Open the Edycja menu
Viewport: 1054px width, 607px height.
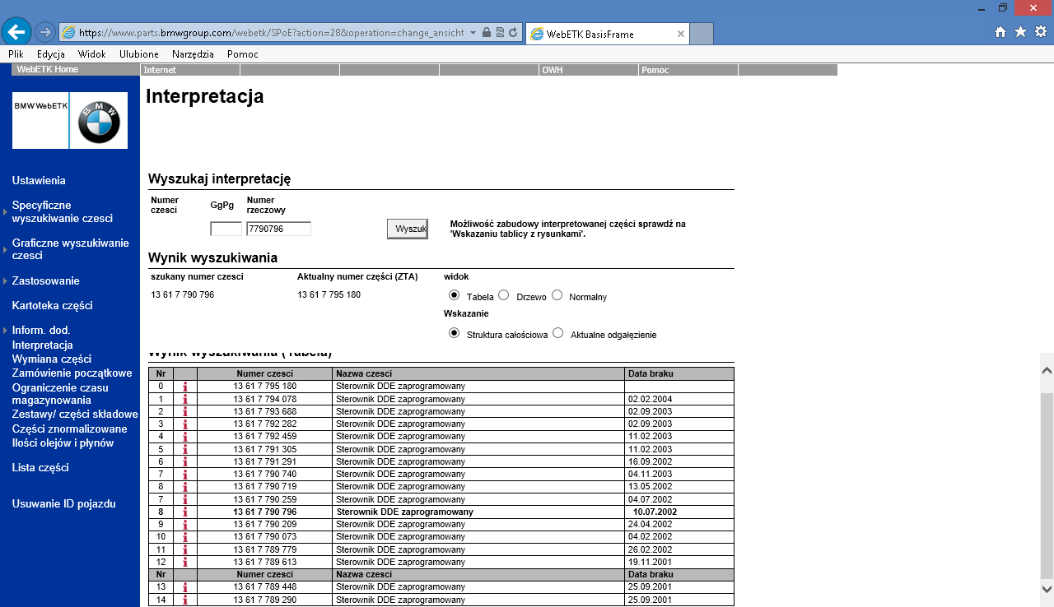[x=51, y=54]
